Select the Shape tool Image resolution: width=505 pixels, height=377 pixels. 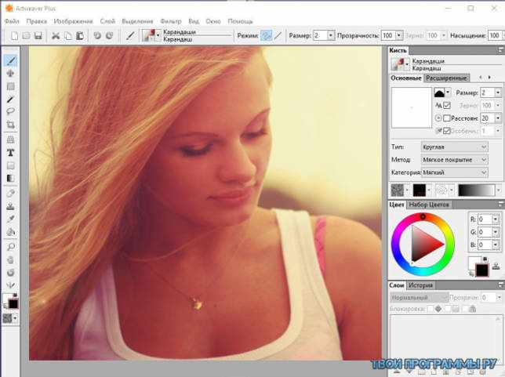[11, 165]
